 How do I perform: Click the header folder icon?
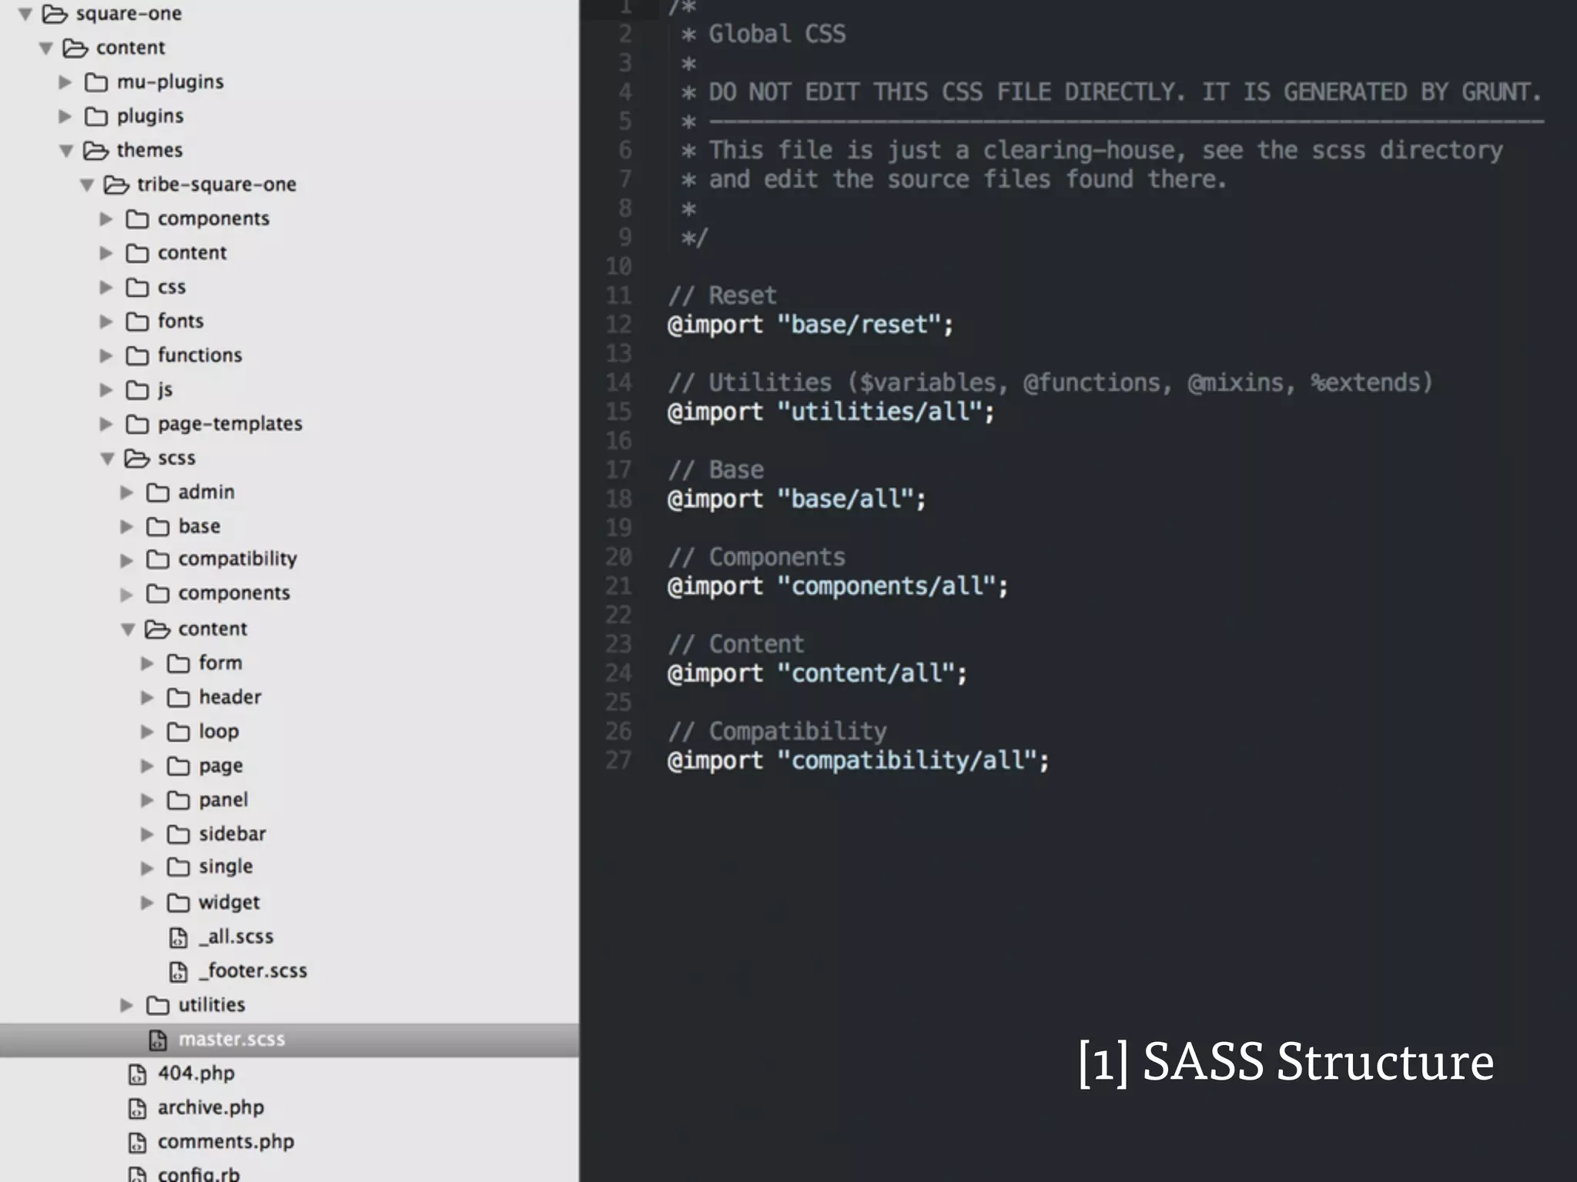178,697
